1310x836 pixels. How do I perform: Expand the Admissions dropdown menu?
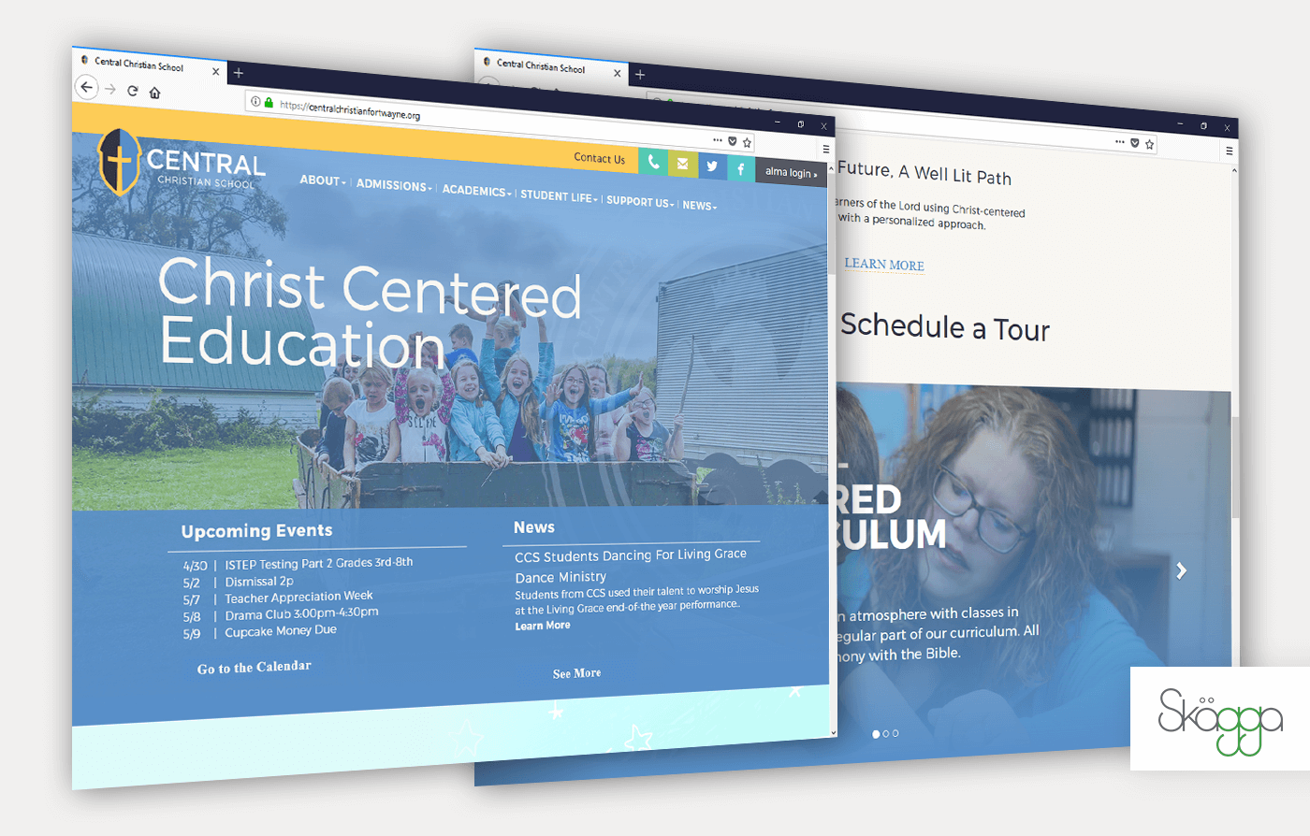click(x=394, y=185)
